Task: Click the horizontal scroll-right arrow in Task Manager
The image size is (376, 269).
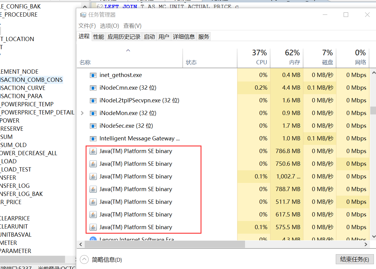Action: point(366,244)
